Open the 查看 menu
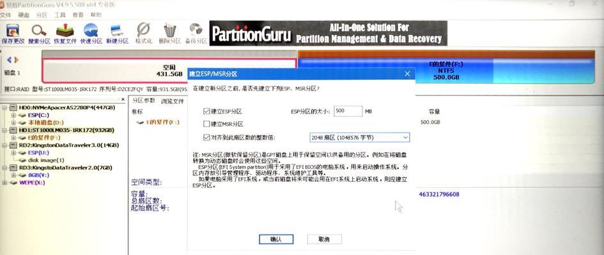The width and height of the screenshot is (604, 255). click(x=78, y=15)
